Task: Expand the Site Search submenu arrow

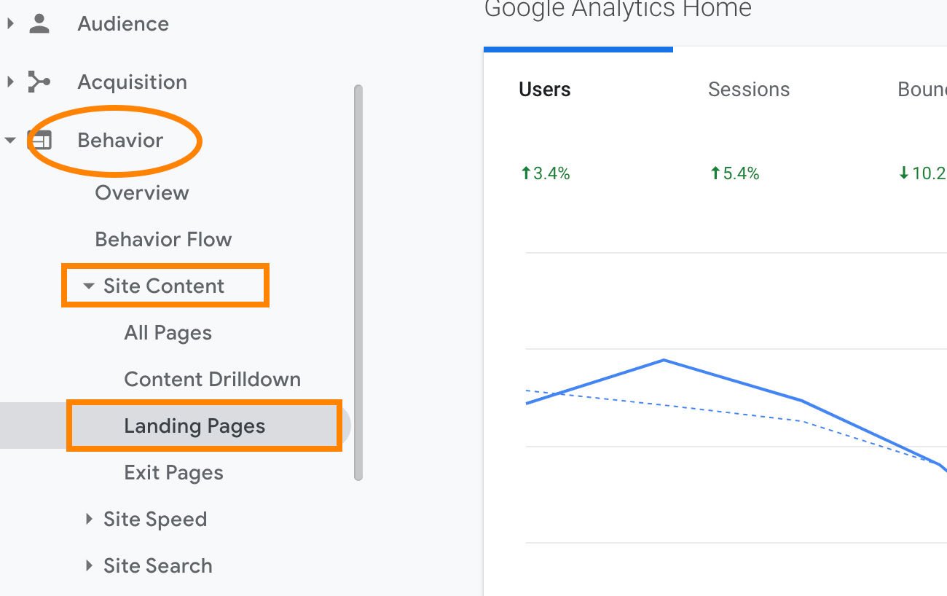Action: [x=89, y=565]
